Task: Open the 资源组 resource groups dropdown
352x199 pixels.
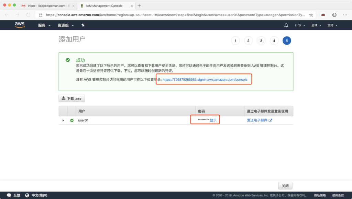Action: 66,25
